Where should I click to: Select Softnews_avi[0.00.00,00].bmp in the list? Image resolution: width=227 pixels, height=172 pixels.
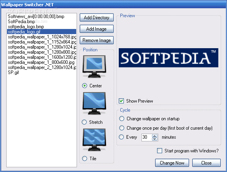click(41, 16)
